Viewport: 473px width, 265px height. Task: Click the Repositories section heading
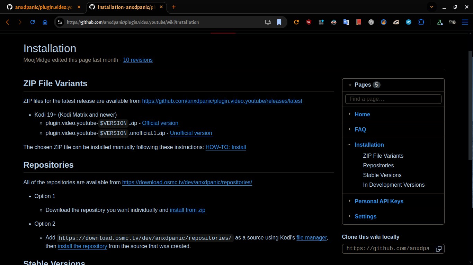coord(48,165)
